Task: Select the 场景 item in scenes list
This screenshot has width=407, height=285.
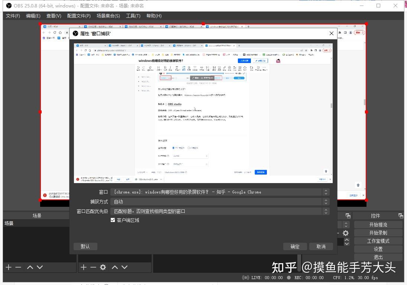Action: pos(36,223)
